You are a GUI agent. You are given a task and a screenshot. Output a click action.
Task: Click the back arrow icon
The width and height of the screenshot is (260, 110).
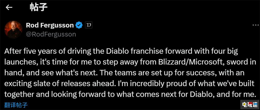click(9, 7)
